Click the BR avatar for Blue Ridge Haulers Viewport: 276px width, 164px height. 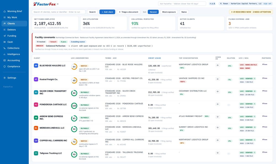point(36,65)
